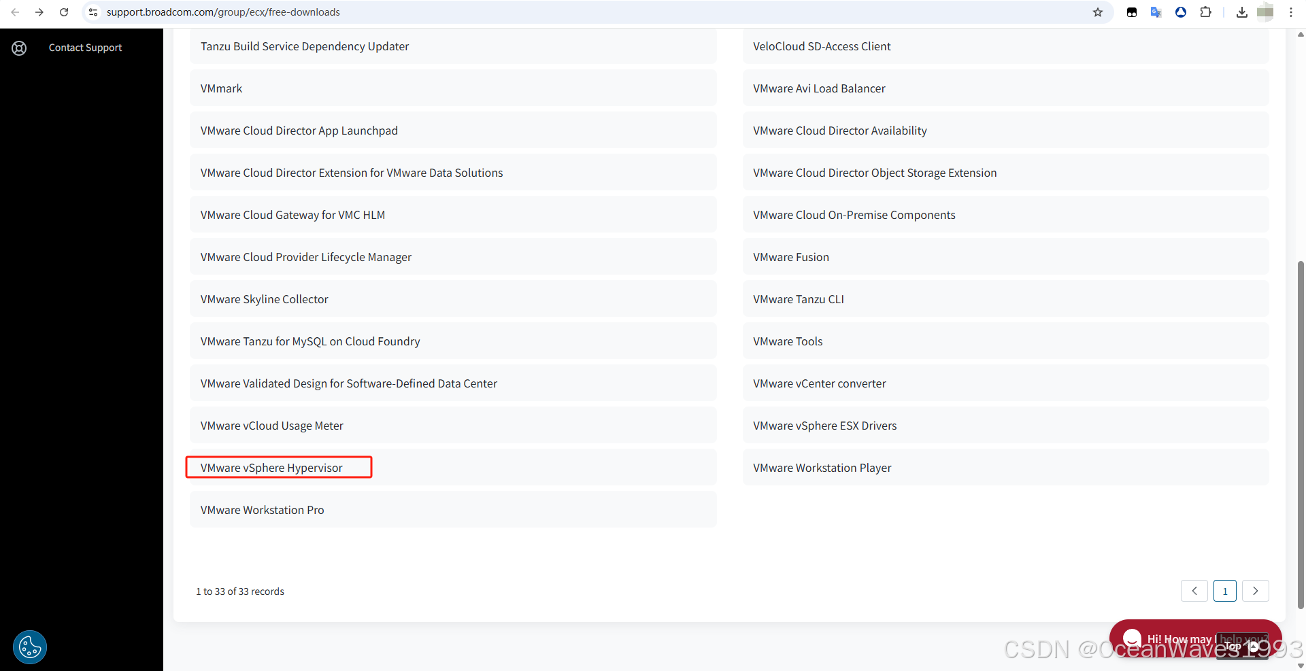Click the scrollbar up arrow
1306x671 pixels.
[x=1301, y=34]
